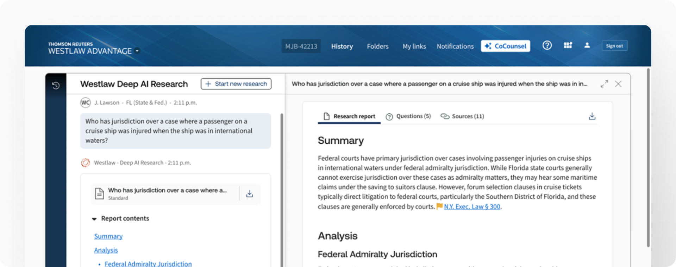The image size is (676, 267).
Task: Click the help question mark icon
Action: click(x=547, y=45)
